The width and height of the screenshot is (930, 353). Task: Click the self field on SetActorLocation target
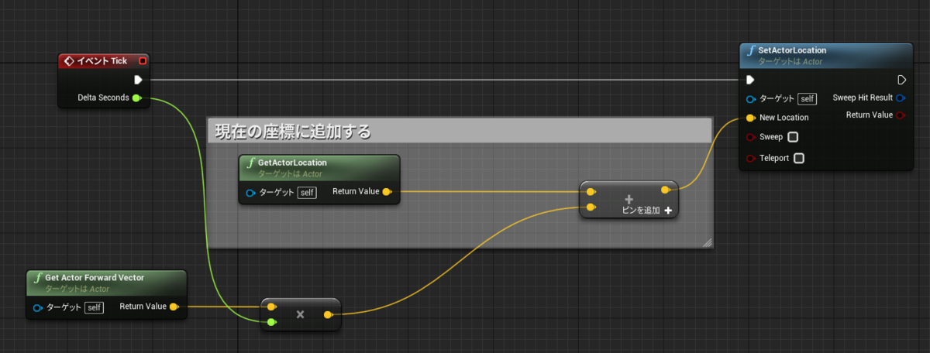[x=808, y=99]
